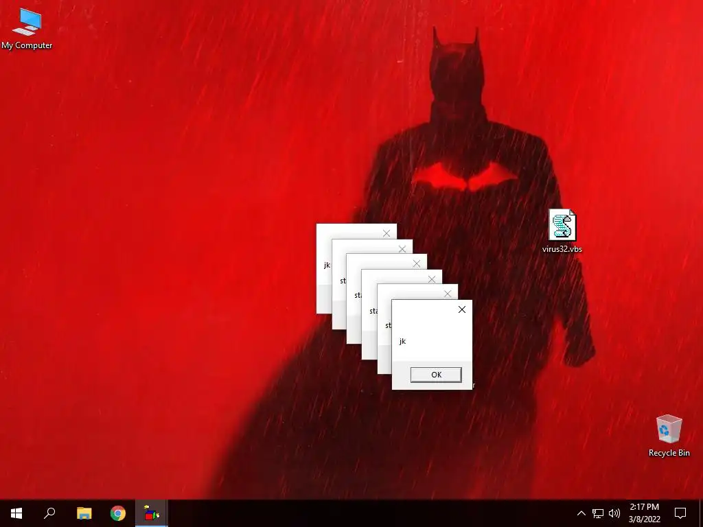Screen dimensions: 703x527
Task: Open network status tray icon
Action: click(598, 513)
